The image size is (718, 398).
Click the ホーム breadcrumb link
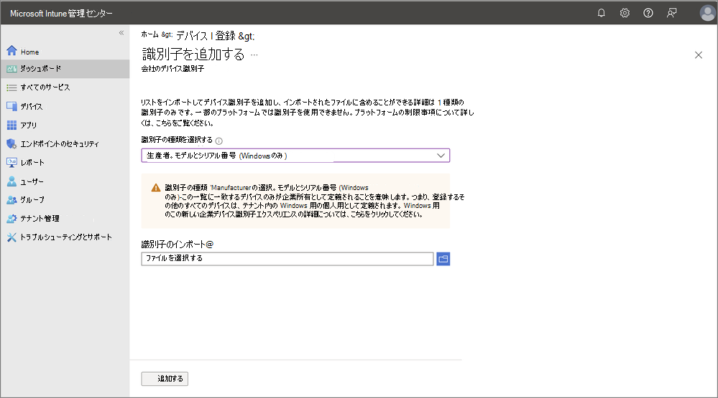click(x=149, y=35)
